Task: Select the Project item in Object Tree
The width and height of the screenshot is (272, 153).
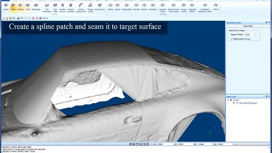Action: pyautogui.click(x=236, y=100)
